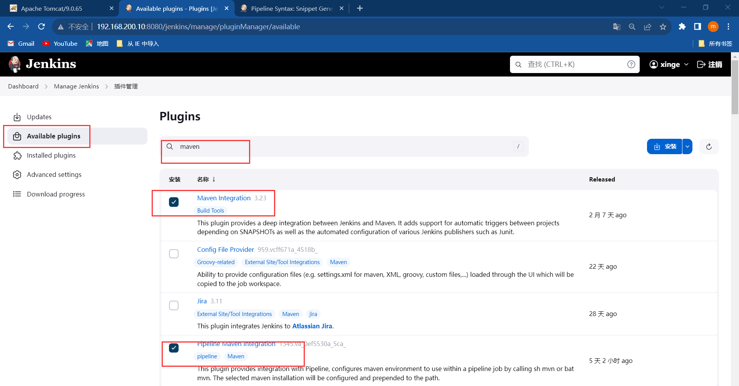This screenshot has width=739, height=386.
Task: Open the Gmail bookmark
Action: [x=21, y=43]
